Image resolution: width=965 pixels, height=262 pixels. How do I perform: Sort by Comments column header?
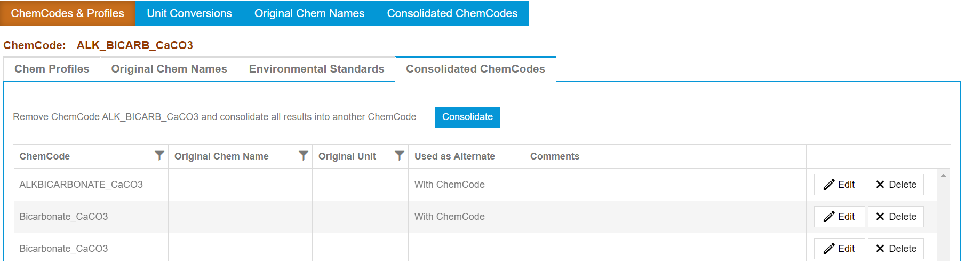click(554, 156)
